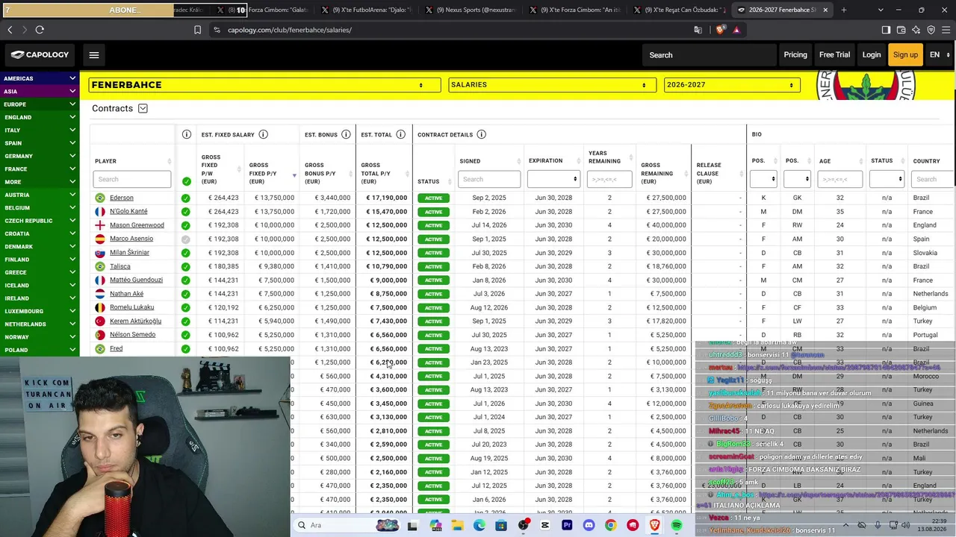The width and height of the screenshot is (956, 537).
Task: Start a Free Trial
Action: [x=834, y=54]
